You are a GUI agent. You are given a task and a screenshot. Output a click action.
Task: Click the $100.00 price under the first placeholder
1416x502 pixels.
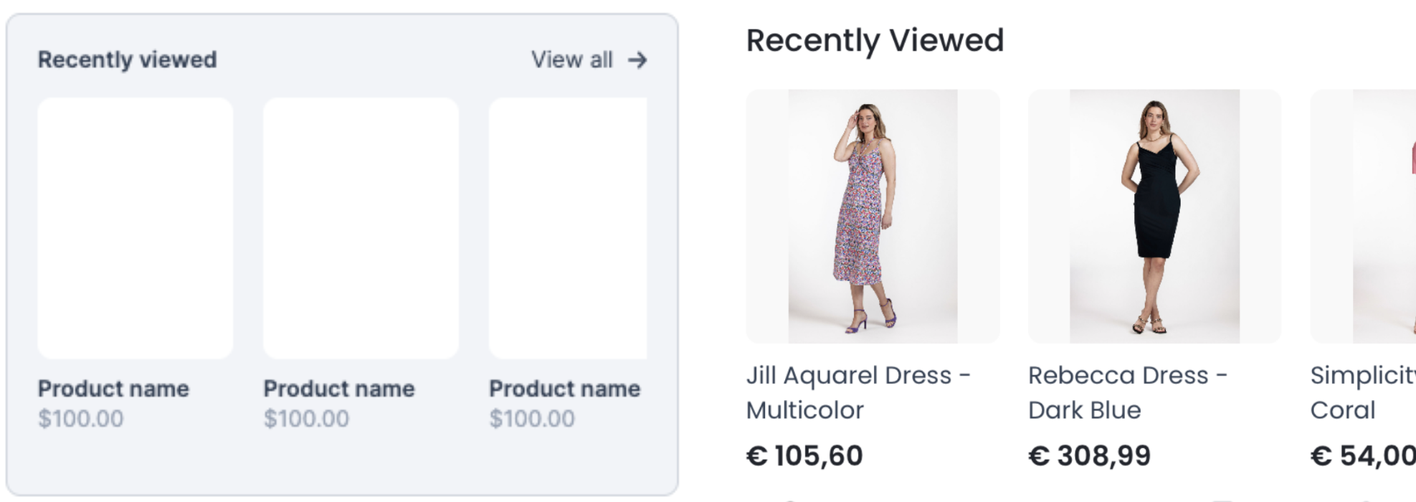click(80, 419)
